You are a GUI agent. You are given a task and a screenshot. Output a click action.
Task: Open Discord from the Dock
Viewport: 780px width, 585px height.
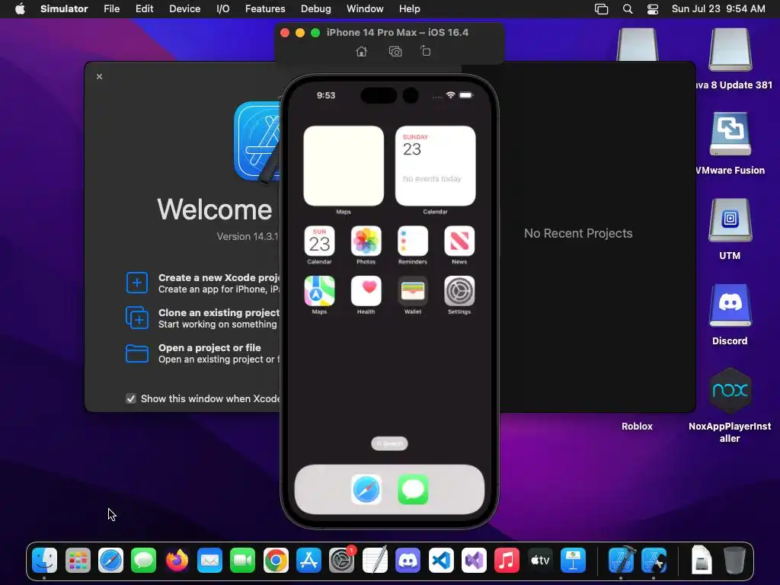408,561
